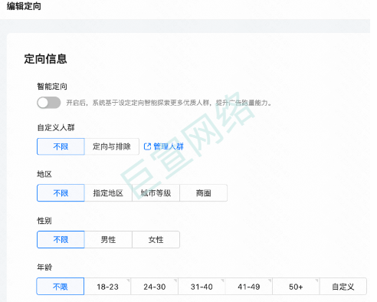The height and width of the screenshot is (302, 377).
Task: Select the 商圈 option
Action: 204,193
